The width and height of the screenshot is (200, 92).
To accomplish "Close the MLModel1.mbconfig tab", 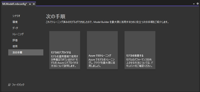I will pos(34,4).
